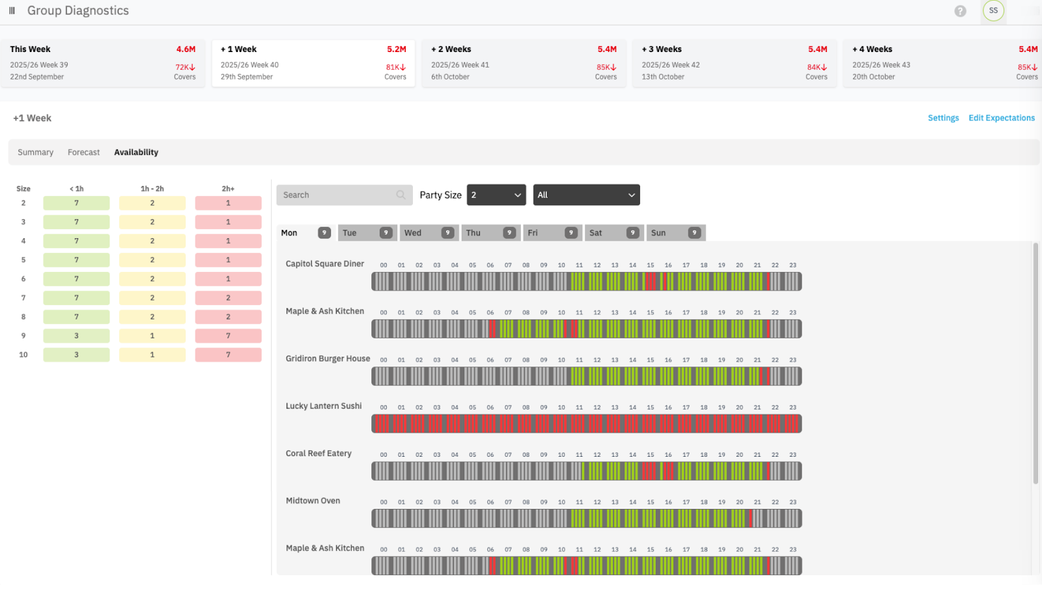Switch to the Summary tab
Viewport: 1042px width, 598px height.
coord(35,152)
